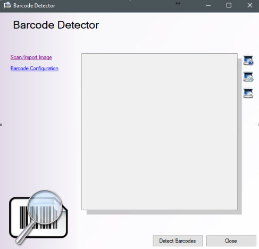
Task: Click the Close button at bottom right
Action: pyautogui.click(x=231, y=240)
